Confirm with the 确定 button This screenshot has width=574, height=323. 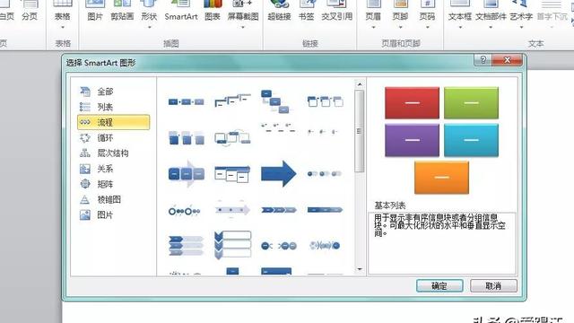coord(439,286)
